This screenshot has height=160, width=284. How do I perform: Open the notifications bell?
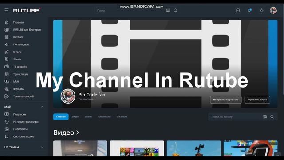click(x=250, y=10)
